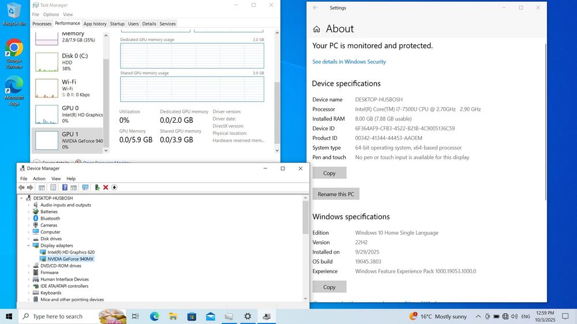Viewport: 577px width, 324px height.
Task: Select the Intel(R) HD Graphics 620 adapter
Action: point(70,253)
